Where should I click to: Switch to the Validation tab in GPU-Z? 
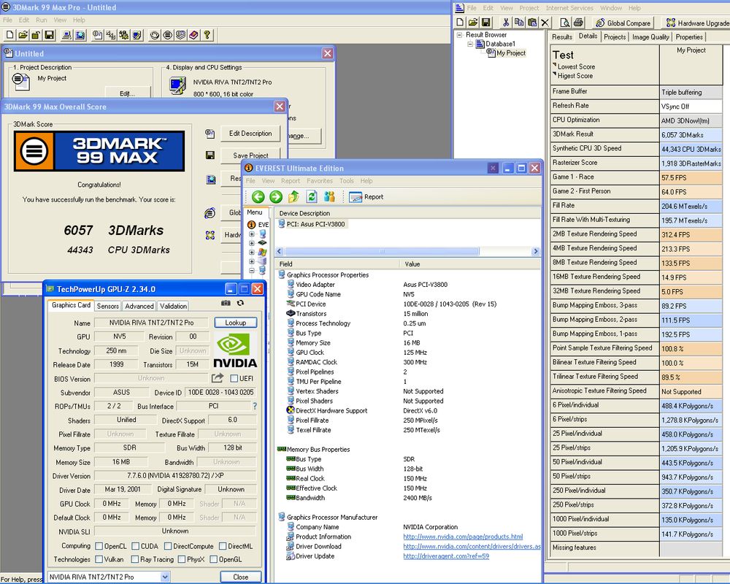[x=173, y=306]
